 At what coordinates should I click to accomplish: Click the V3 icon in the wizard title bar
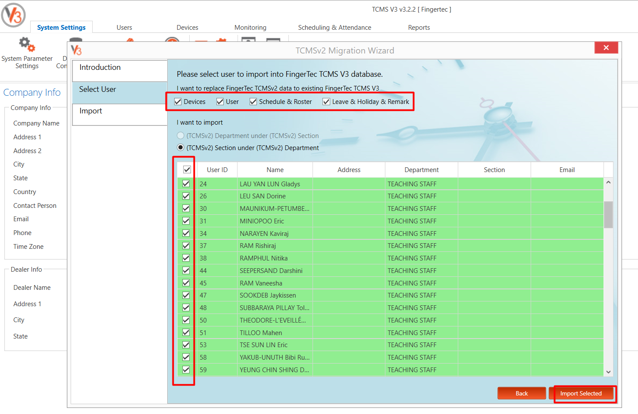76,50
